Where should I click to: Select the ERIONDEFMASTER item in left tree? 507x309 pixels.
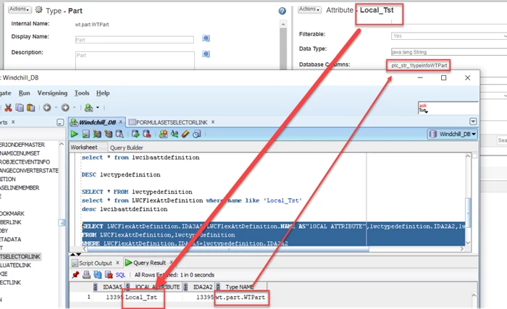point(22,145)
